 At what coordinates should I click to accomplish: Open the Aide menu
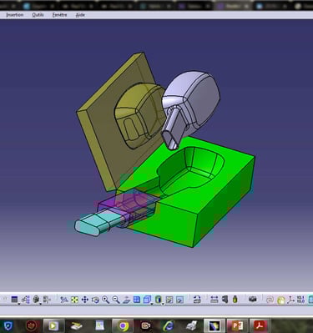[x=80, y=15]
